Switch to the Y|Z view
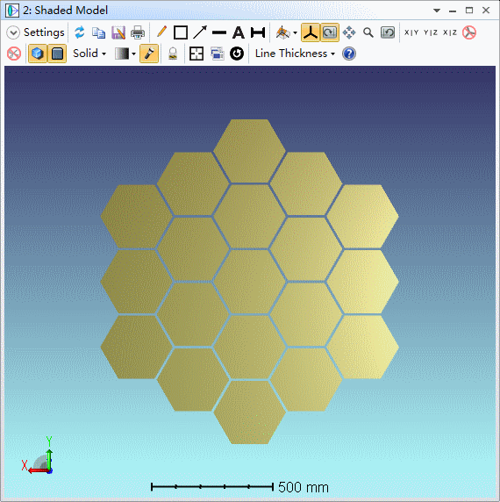Viewport: 500px width, 502px height. tap(431, 32)
